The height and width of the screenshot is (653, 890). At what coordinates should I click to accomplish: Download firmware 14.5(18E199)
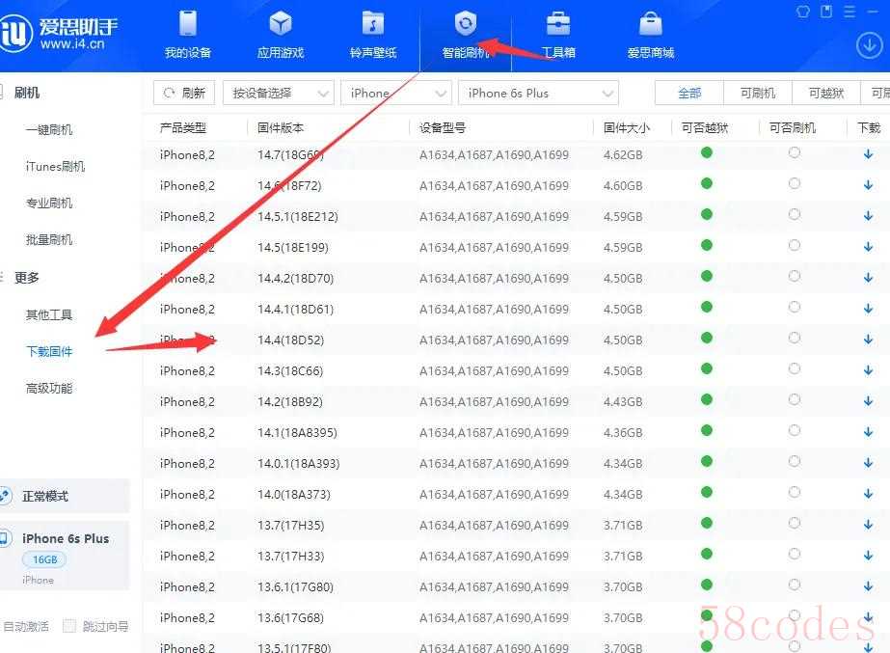pos(868,246)
